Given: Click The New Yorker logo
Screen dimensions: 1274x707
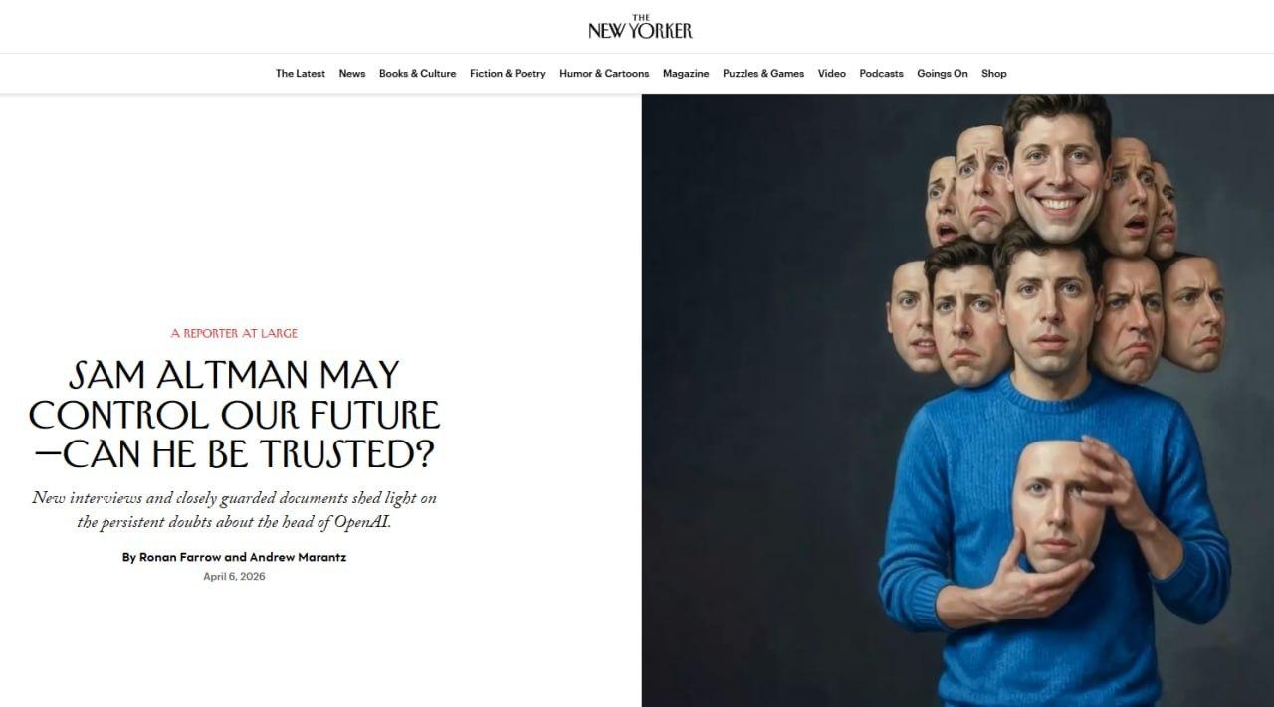Looking at the screenshot, I should coord(640,27).
